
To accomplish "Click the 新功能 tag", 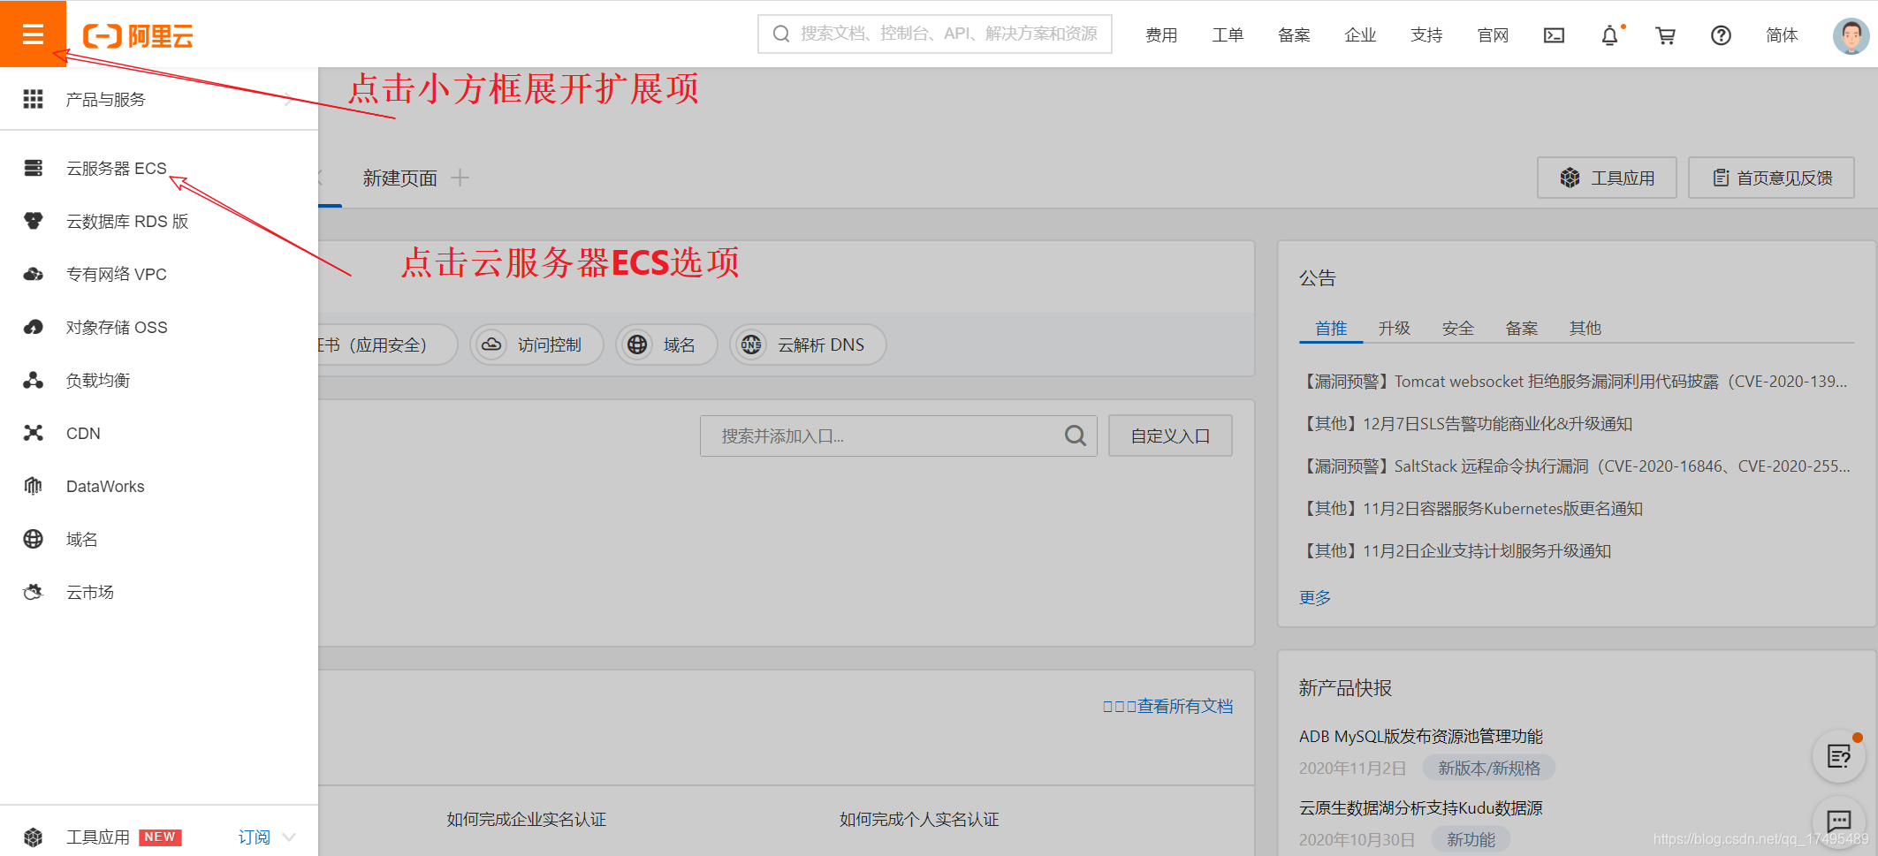I will pos(1471,839).
